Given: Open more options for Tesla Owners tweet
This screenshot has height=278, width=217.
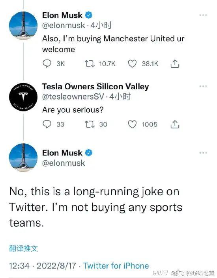Looking at the screenshot, I should coord(203,86).
